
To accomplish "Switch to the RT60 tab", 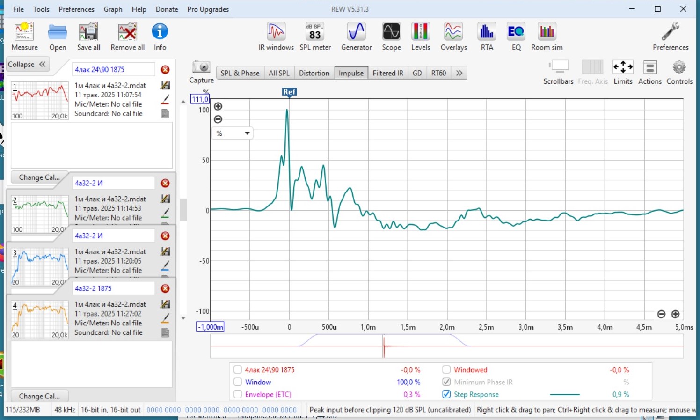I will [x=438, y=73].
